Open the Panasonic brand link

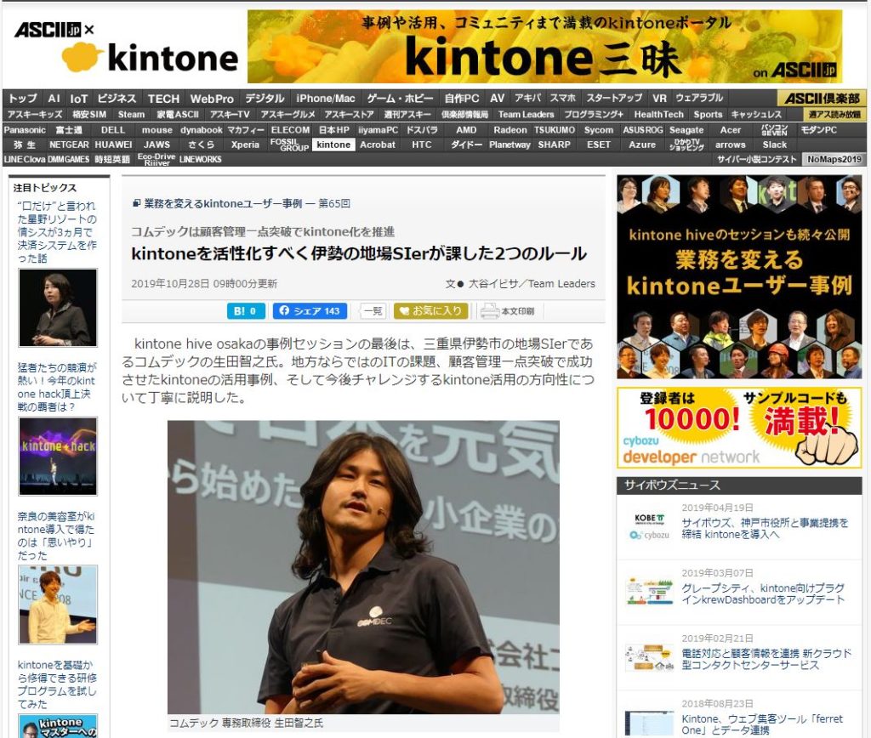25,130
